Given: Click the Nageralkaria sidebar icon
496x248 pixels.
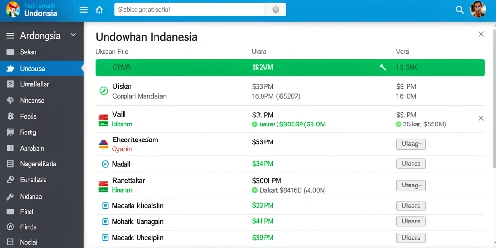Looking at the screenshot, I should tap(10, 164).
